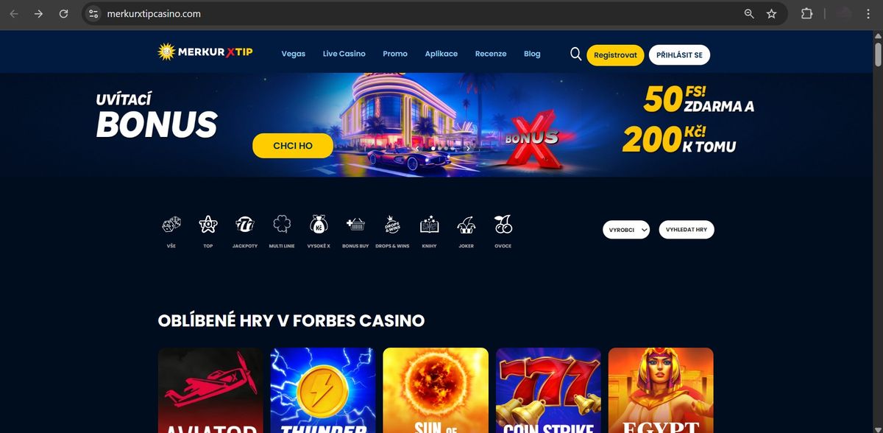Expand the Výrobci dropdown
Viewport: 883px width, 433px height.
(626, 230)
